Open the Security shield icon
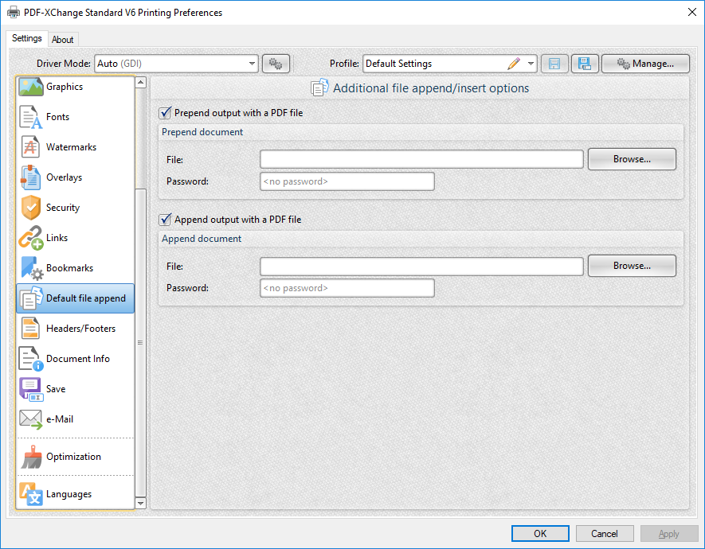705x549 pixels. pos(30,208)
